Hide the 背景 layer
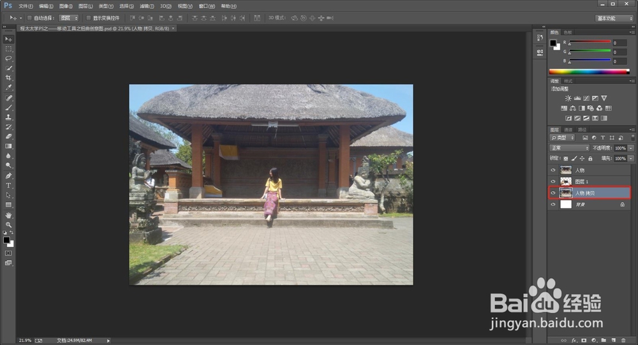The width and height of the screenshot is (638, 345). pyautogui.click(x=553, y=205)
